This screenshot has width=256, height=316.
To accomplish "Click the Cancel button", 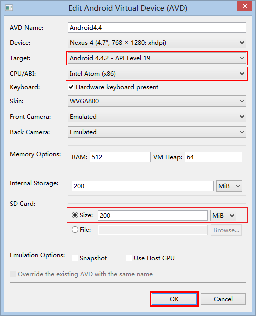I will [x=223, y=299].
